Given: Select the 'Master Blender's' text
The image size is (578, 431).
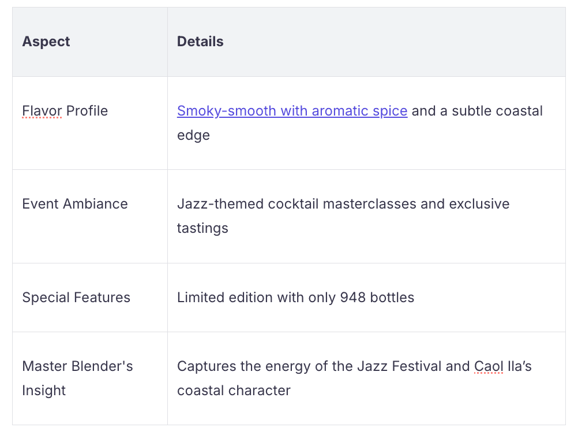Looking at the screenshot, I should point(77,366).
